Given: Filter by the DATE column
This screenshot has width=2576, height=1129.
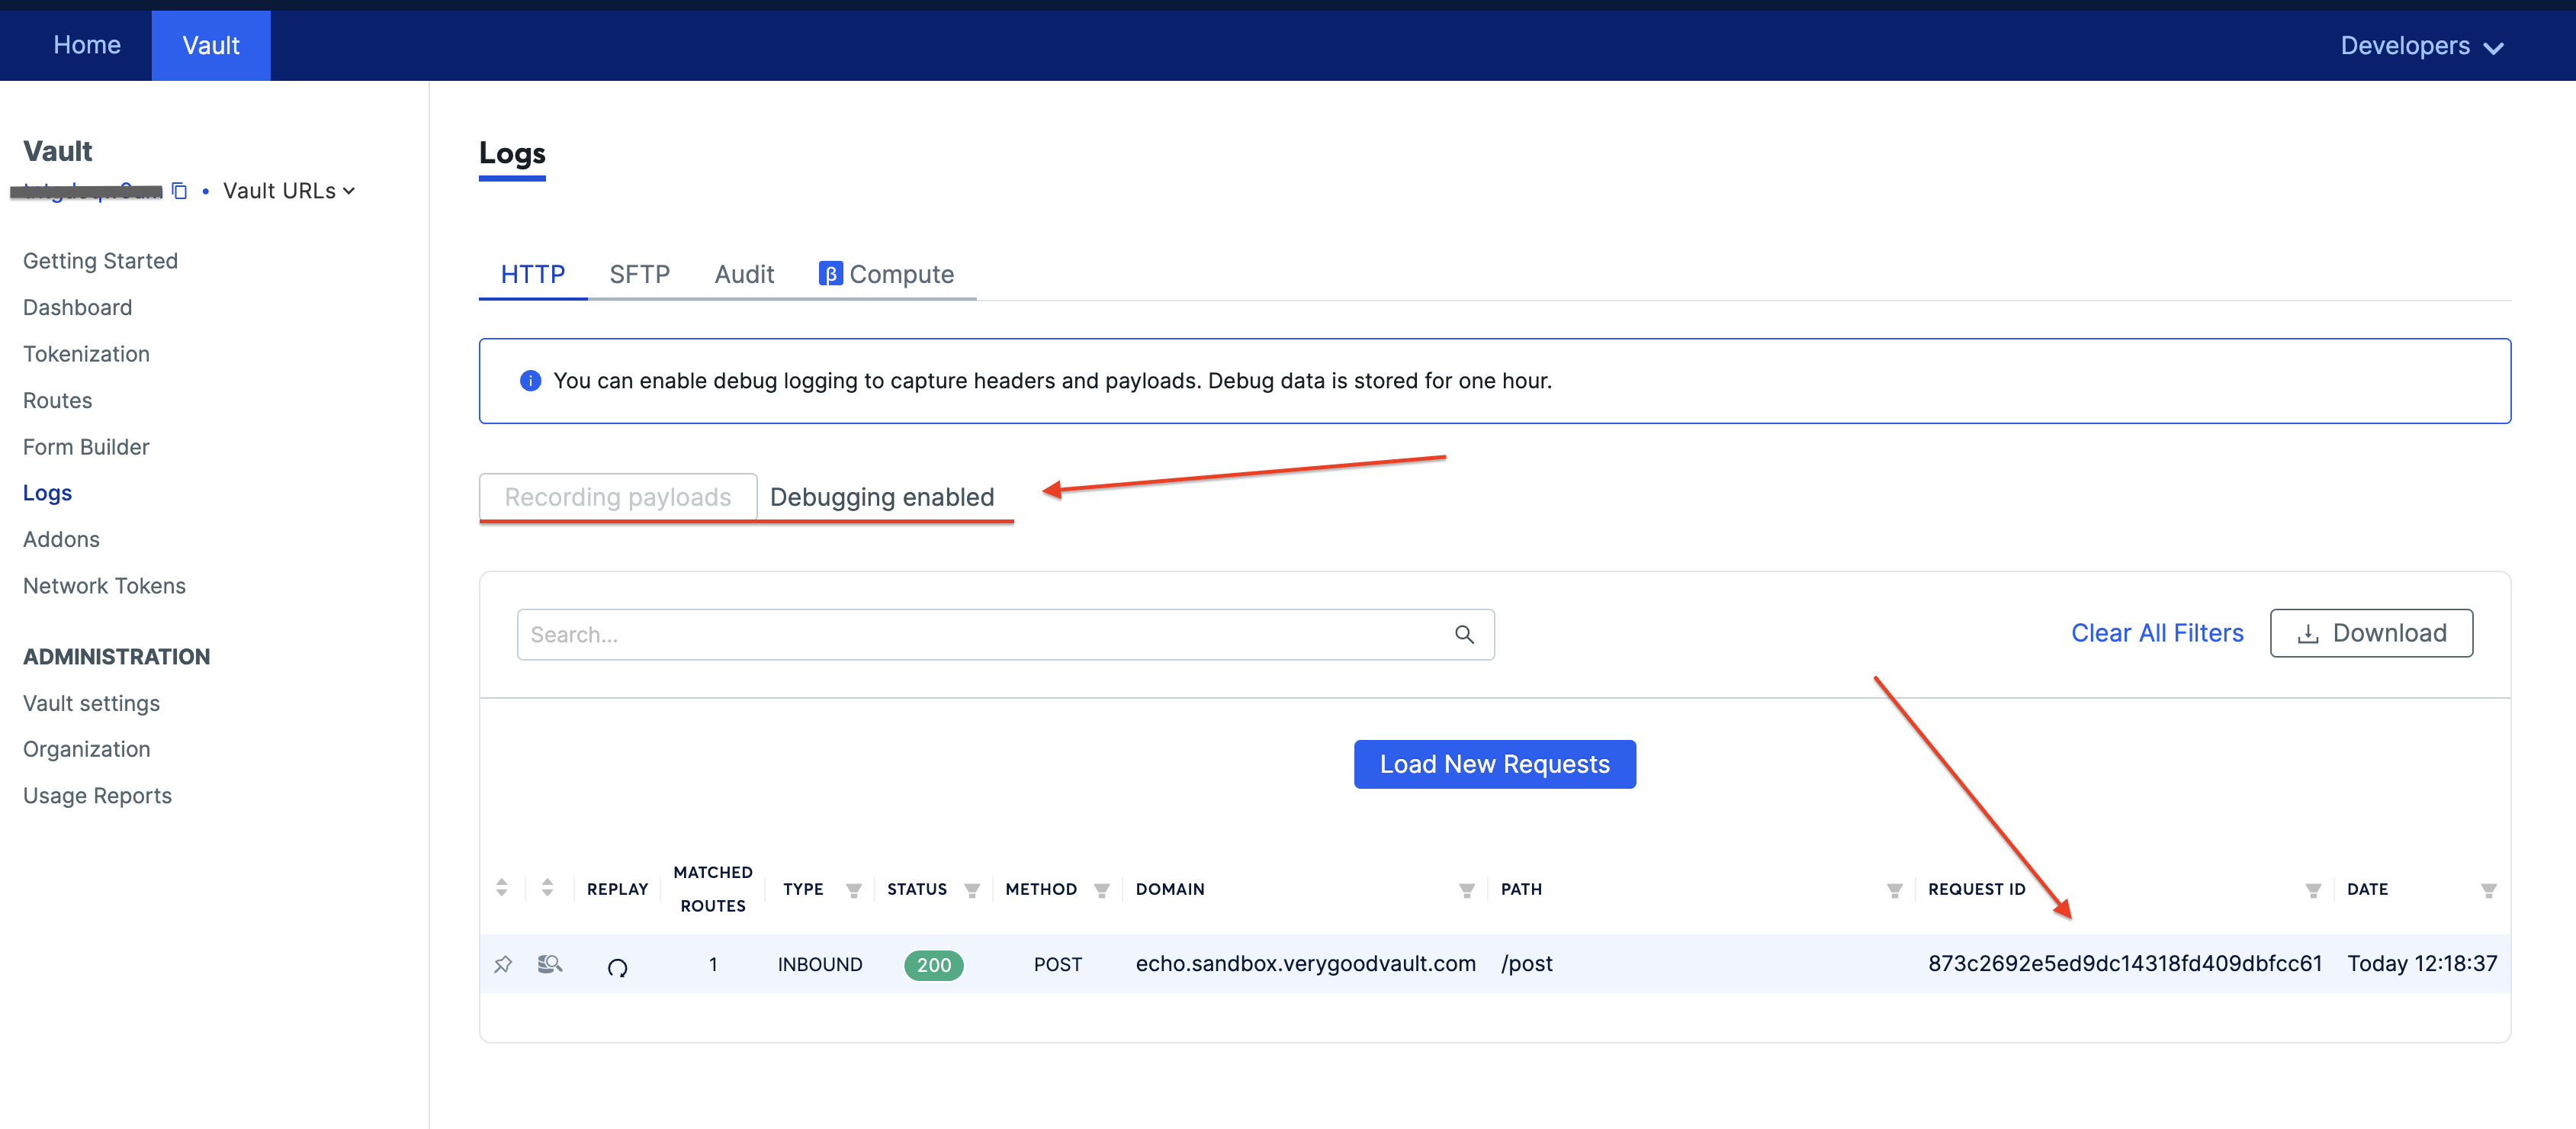Looking at the screenshot, I should coord(2488,890).
